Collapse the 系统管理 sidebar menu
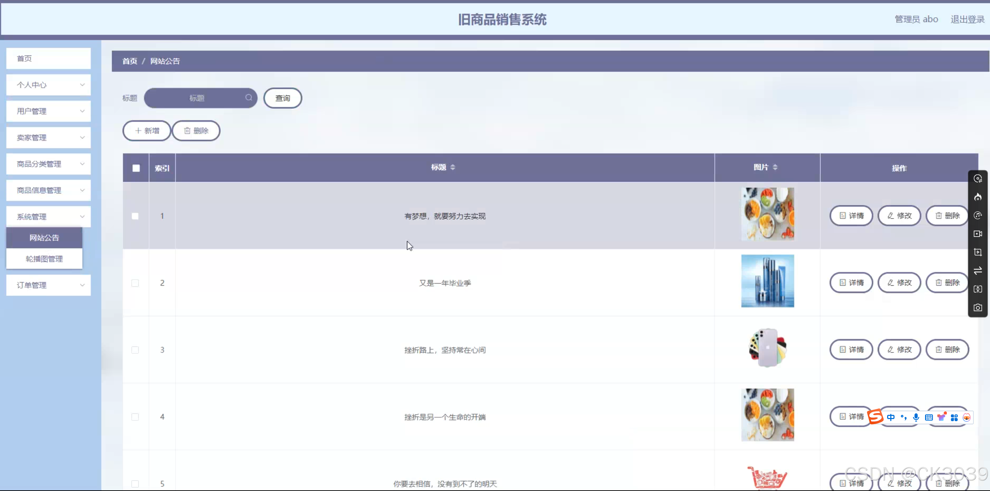This screenshot has height=491, width=990. coord(48,216)
